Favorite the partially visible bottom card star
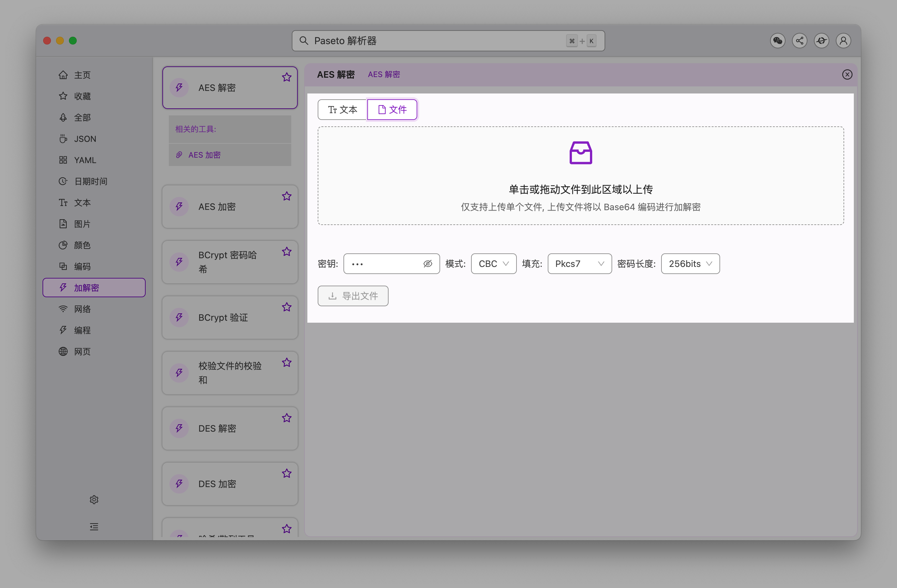 [x=287, y=529]
